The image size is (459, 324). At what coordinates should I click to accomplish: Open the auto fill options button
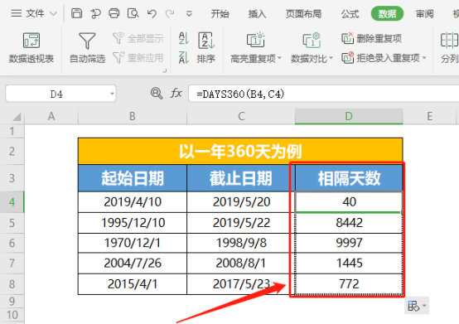pos(417,306)
